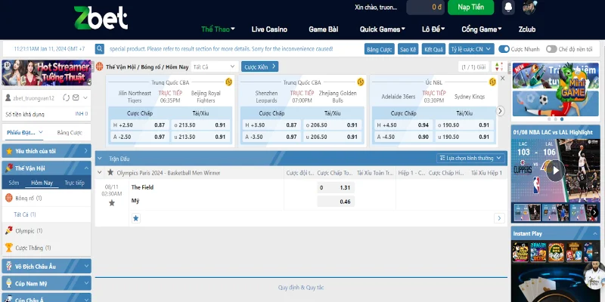605x302 pixels.
Task: Open the account messages envelope icon
Action: click(x=75, y=97)
